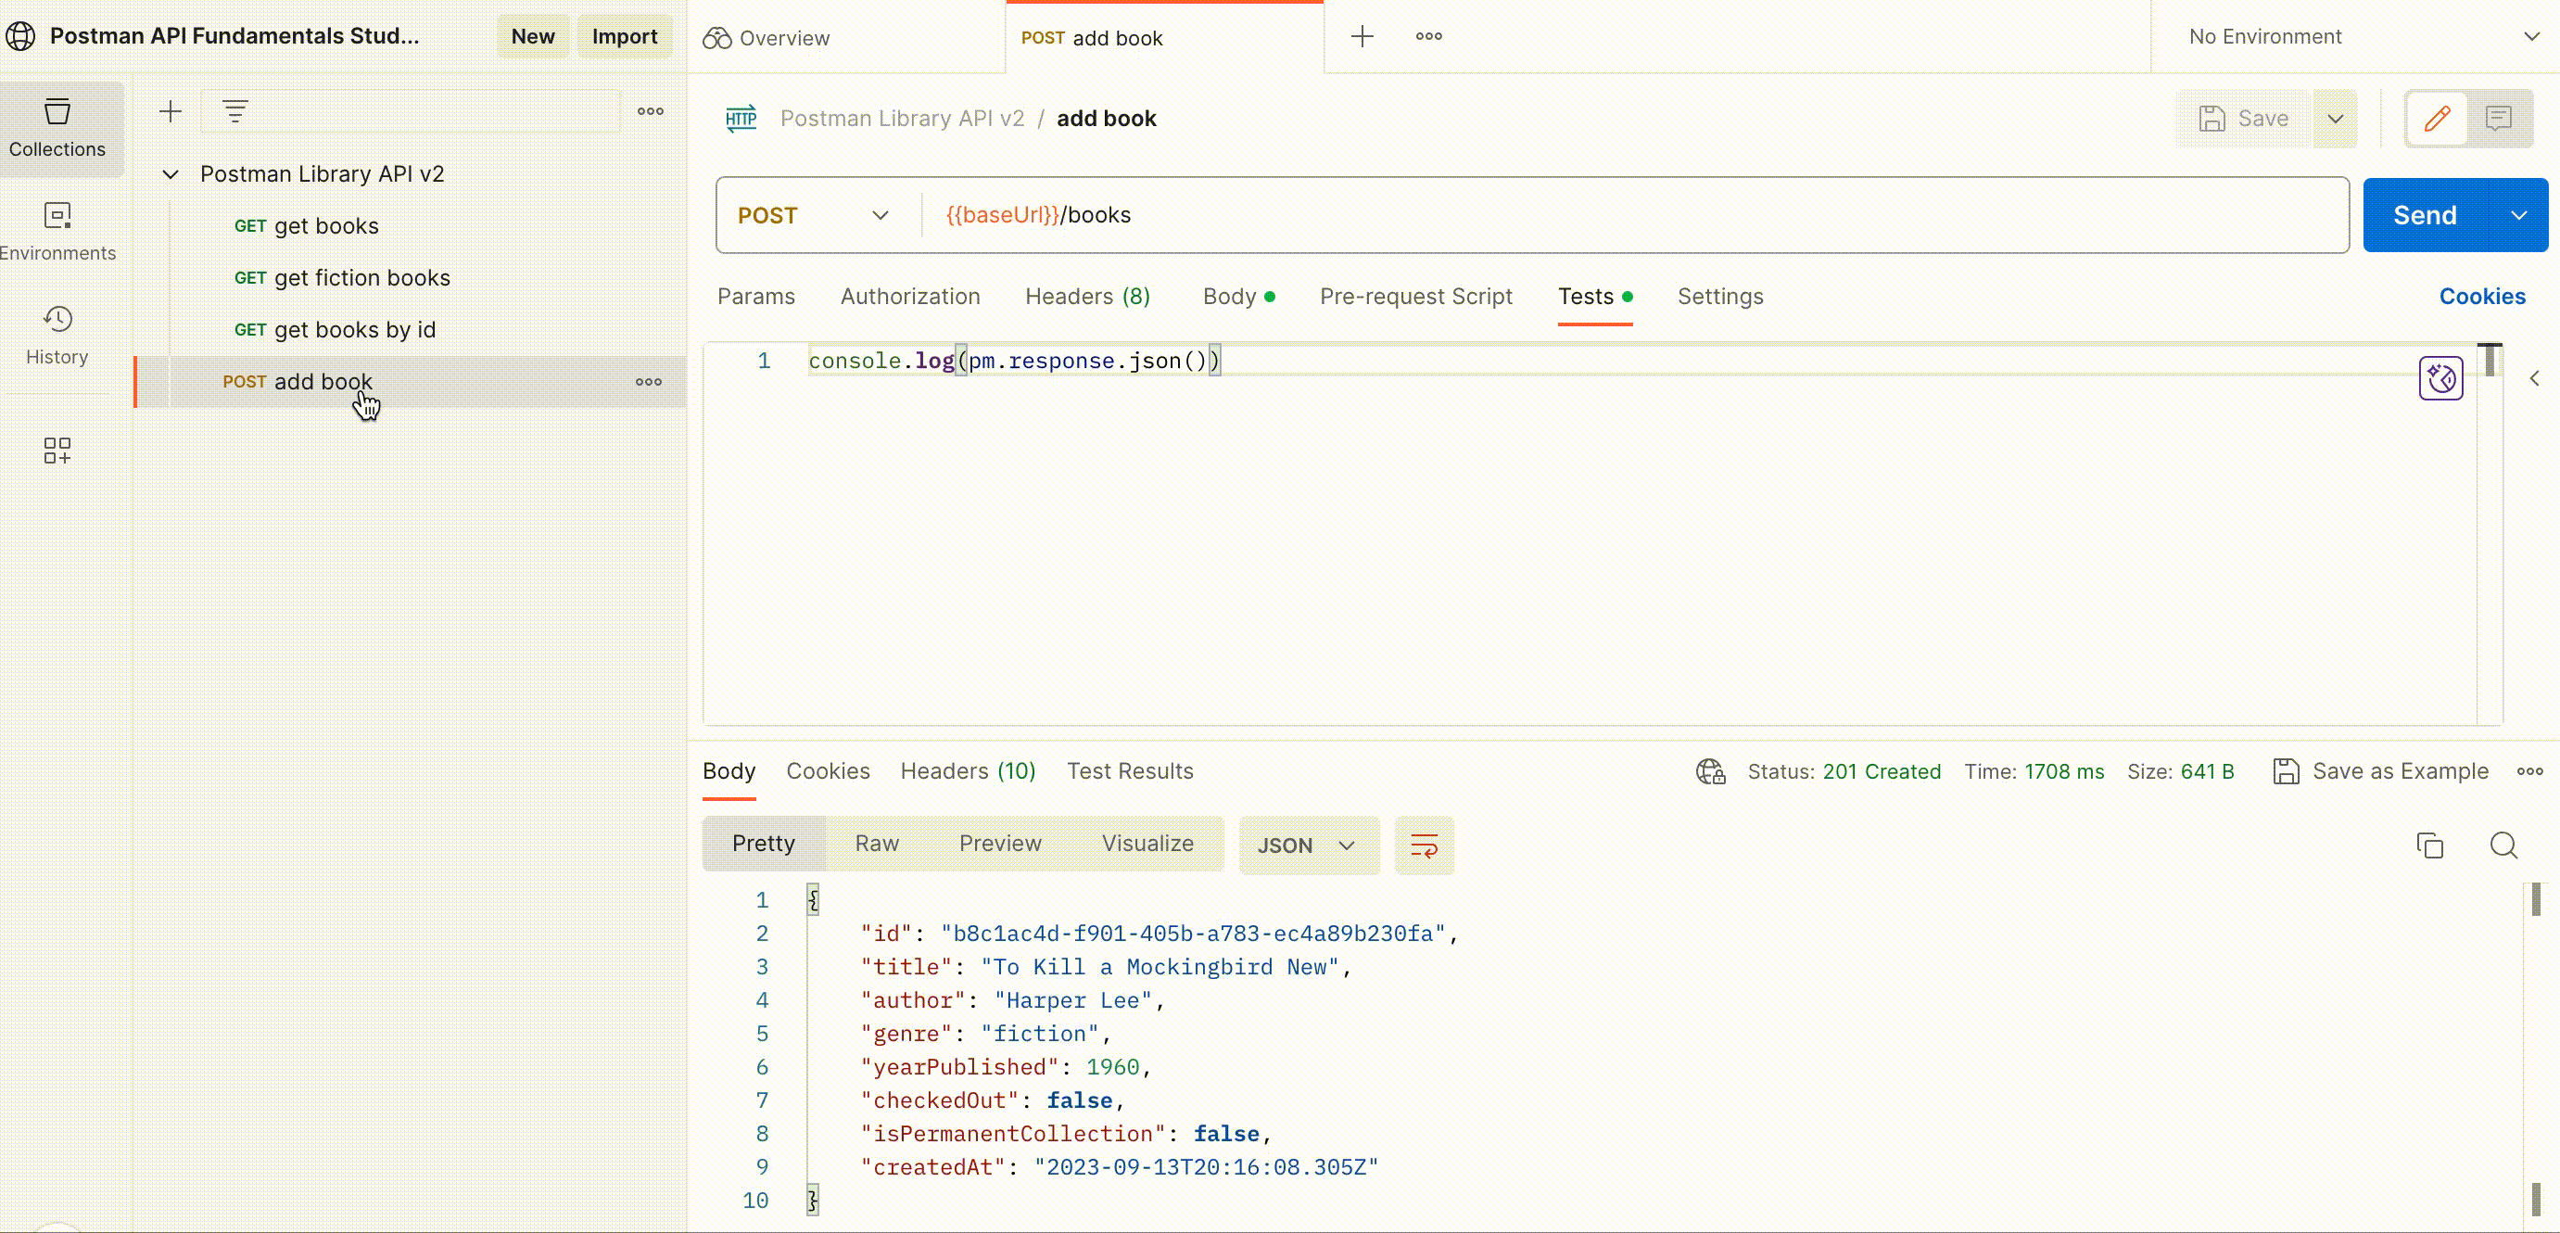Collapse the Postman Library API v2 collection
This screenshot has height=1233, width=2560.
click(x=170, y=174)
